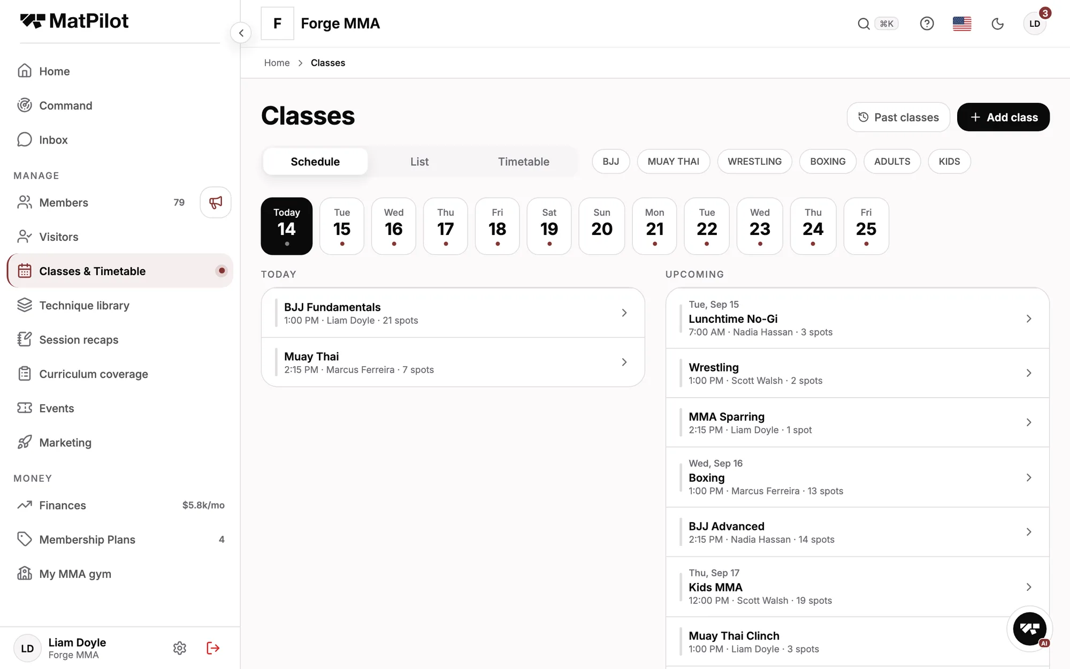
Task: Open Events in the sidebar
Action: [x=120, y=408]
